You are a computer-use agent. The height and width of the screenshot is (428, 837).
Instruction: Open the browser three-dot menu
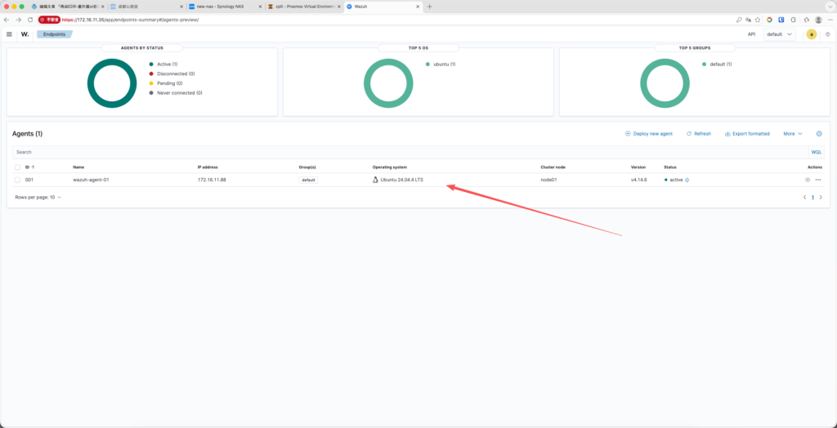point(830,20)
